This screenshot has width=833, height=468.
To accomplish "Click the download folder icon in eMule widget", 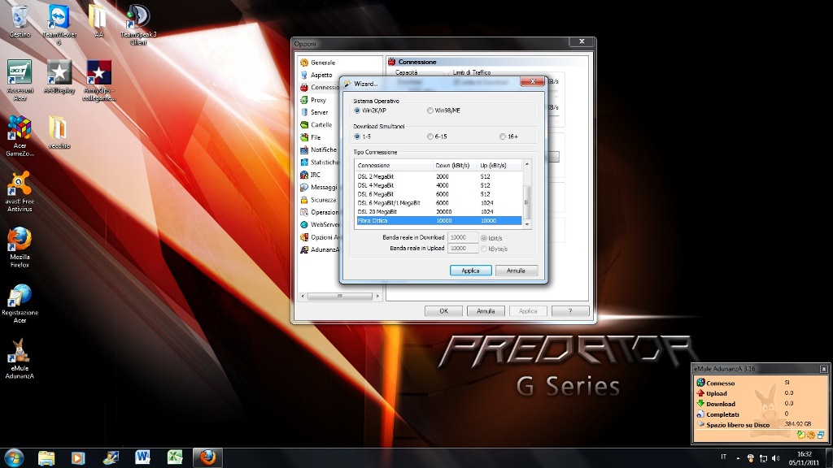I will pos(800,435).
